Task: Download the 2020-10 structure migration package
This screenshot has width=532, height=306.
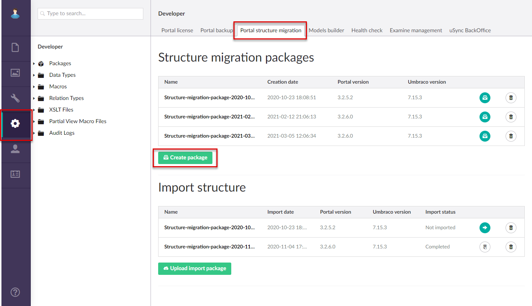Action: click(x=485, y=98)
